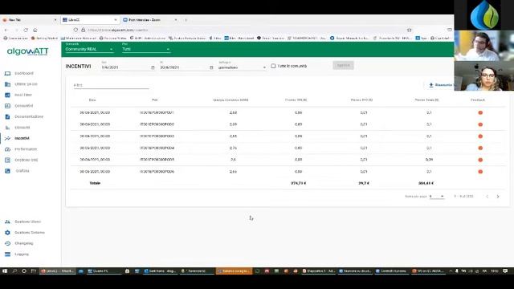The width and height of the screenshot is (514, 289).
Task: Close the New Tab browser tab
Action: (55, 20)
